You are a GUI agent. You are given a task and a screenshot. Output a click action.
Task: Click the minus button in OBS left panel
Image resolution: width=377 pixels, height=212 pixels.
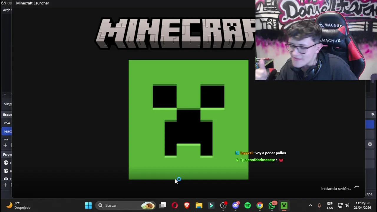click(x=5, y=94)
